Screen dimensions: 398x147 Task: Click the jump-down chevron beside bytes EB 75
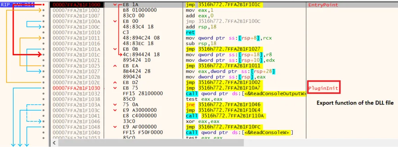[115, 88]
